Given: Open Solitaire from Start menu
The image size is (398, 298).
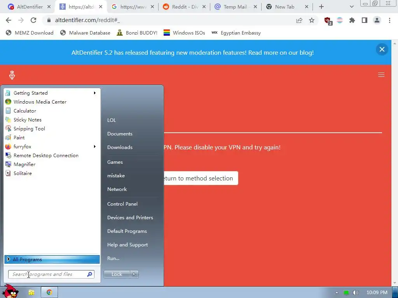Looking at the screenshot, I should tap(52, 173).
